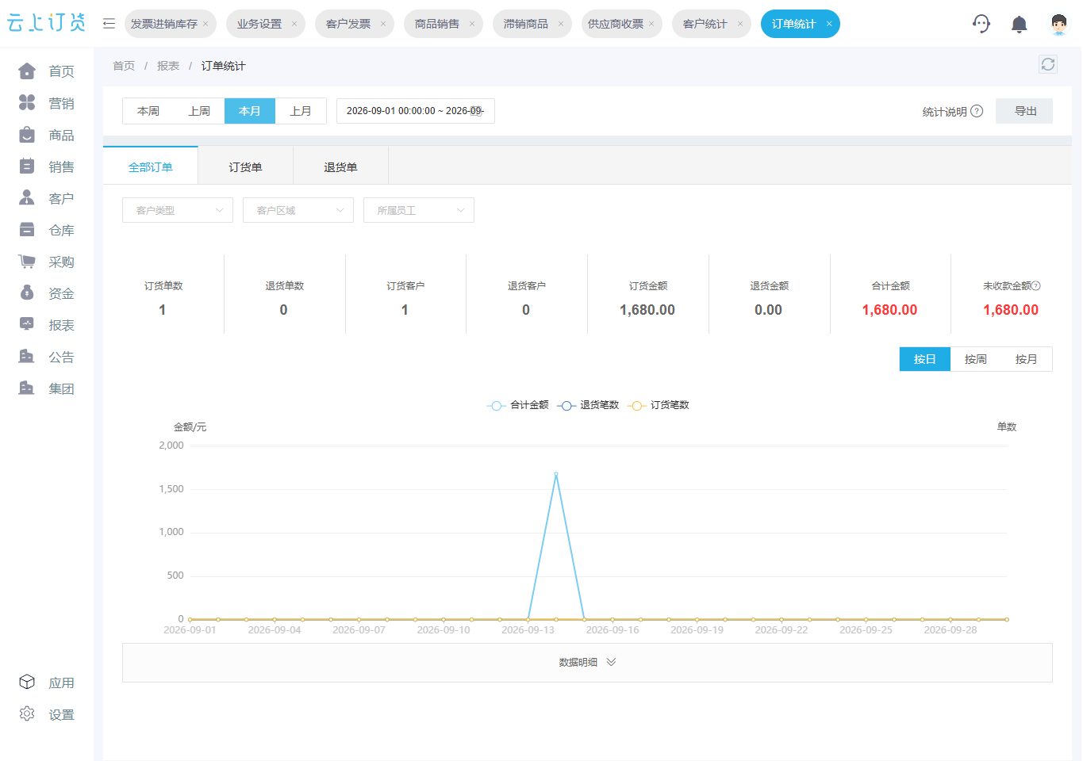Open the user avatar menu
The image size is (1083, 761).
[x=1058, y=25]
